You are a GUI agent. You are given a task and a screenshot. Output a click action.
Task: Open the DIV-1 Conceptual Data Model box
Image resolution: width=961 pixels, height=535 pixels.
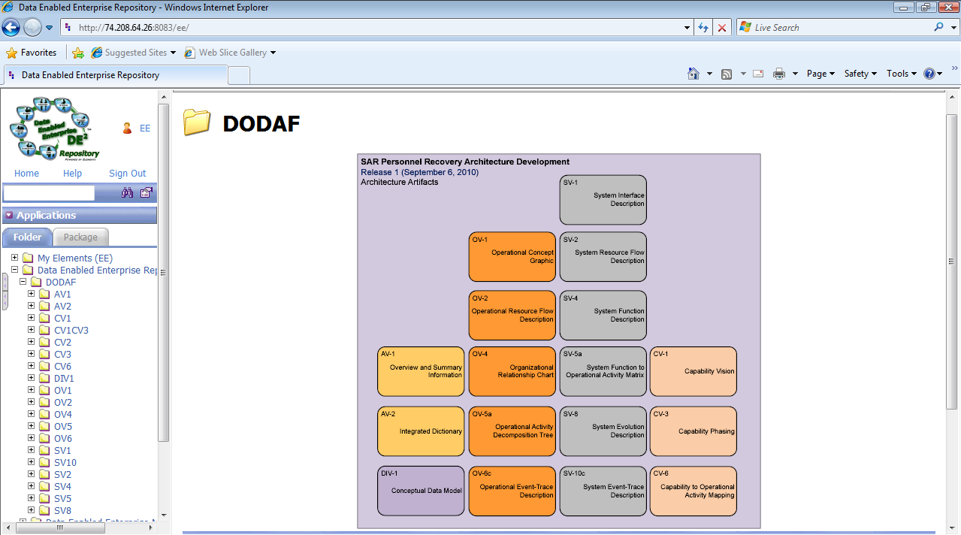(421, 491)
